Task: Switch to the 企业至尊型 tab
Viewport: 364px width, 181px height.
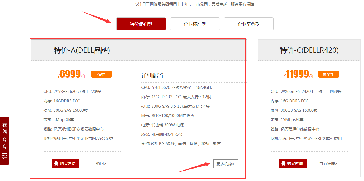Action: [x=248, y=24]
